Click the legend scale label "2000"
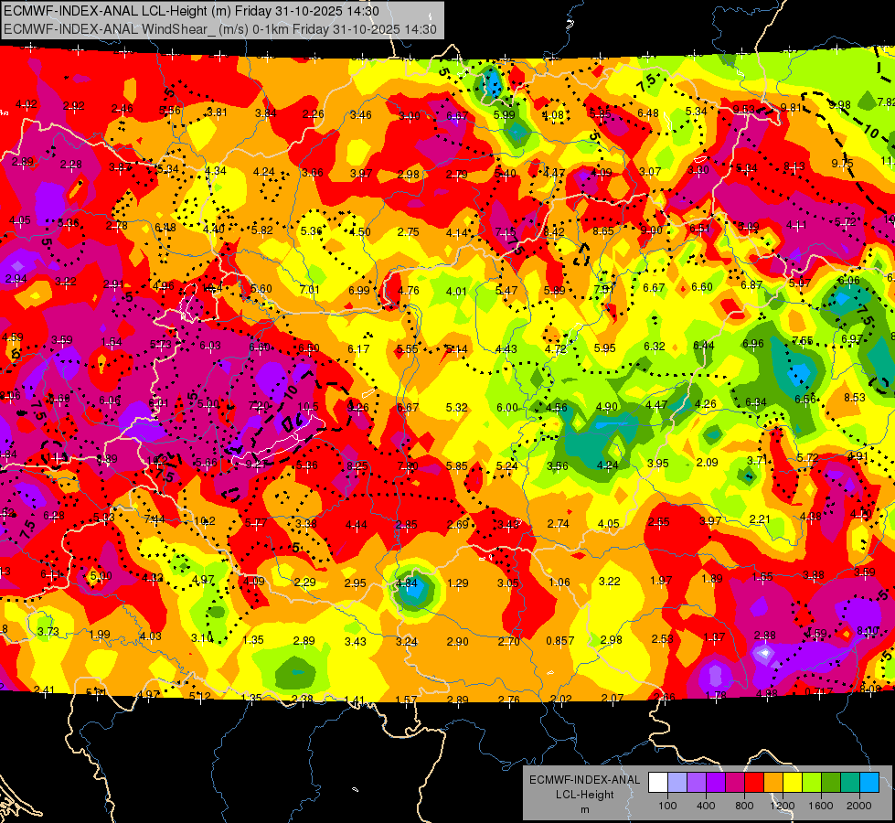Viewport: 895px width, 823px height. [x=859, y=806]
